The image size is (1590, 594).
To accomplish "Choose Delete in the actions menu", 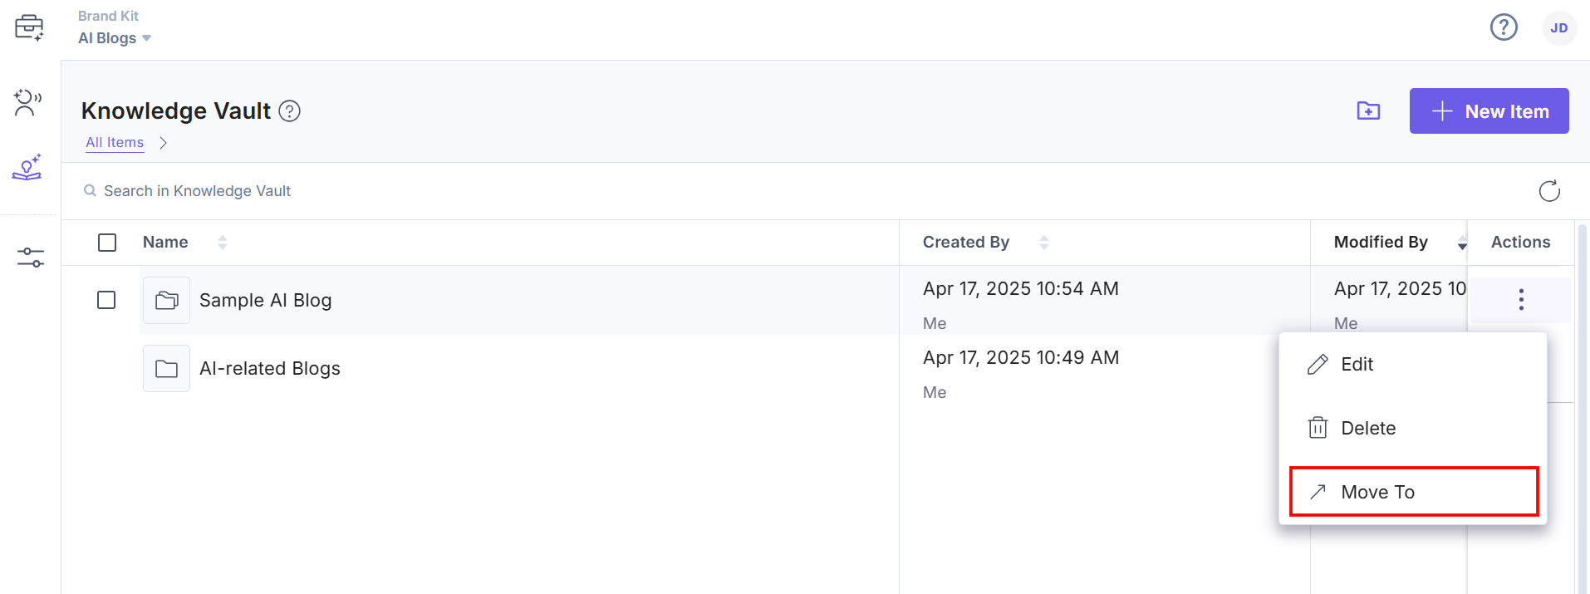I will click(1367, 429).
